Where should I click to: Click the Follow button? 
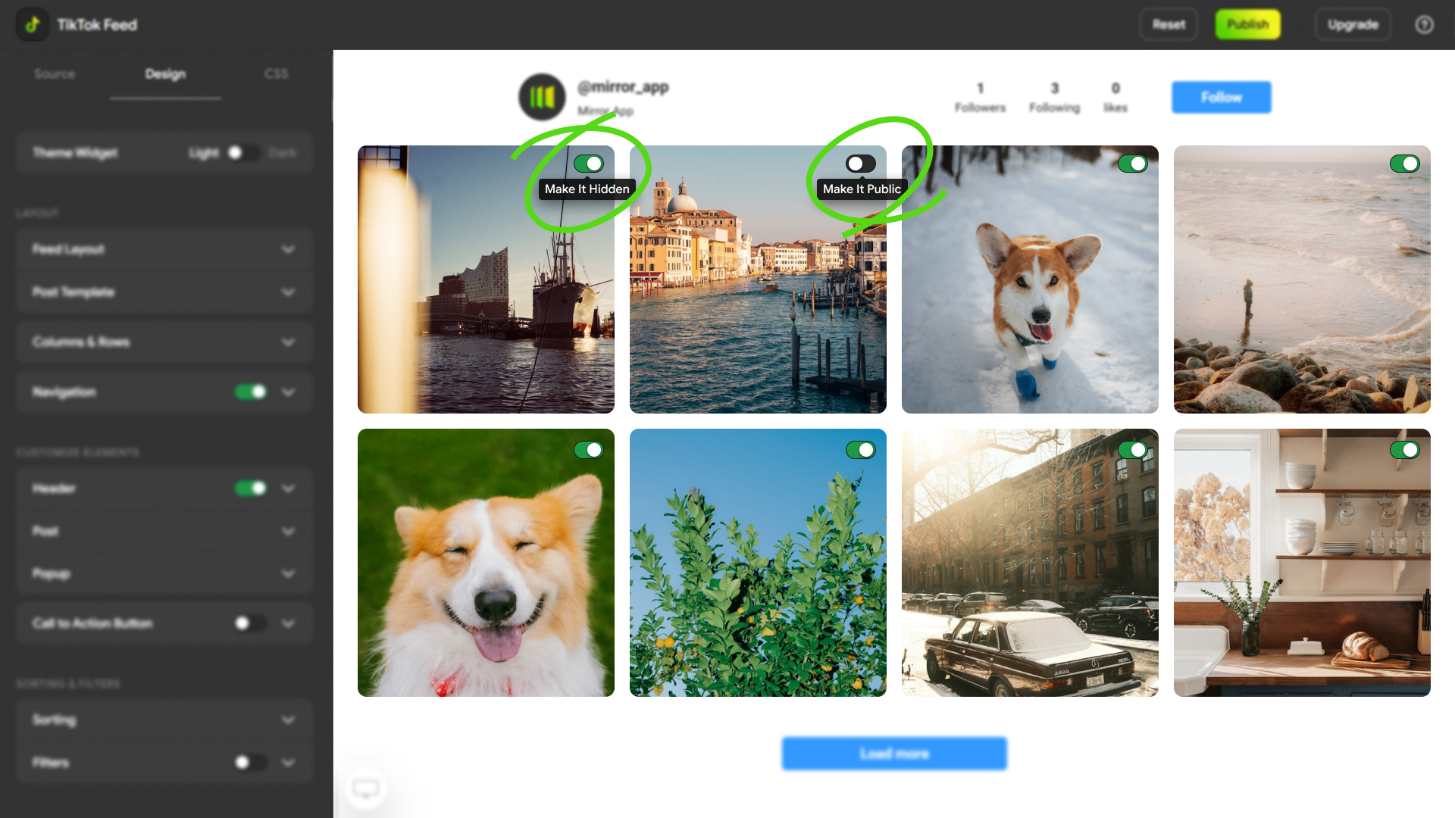(x=1221, y=97)
